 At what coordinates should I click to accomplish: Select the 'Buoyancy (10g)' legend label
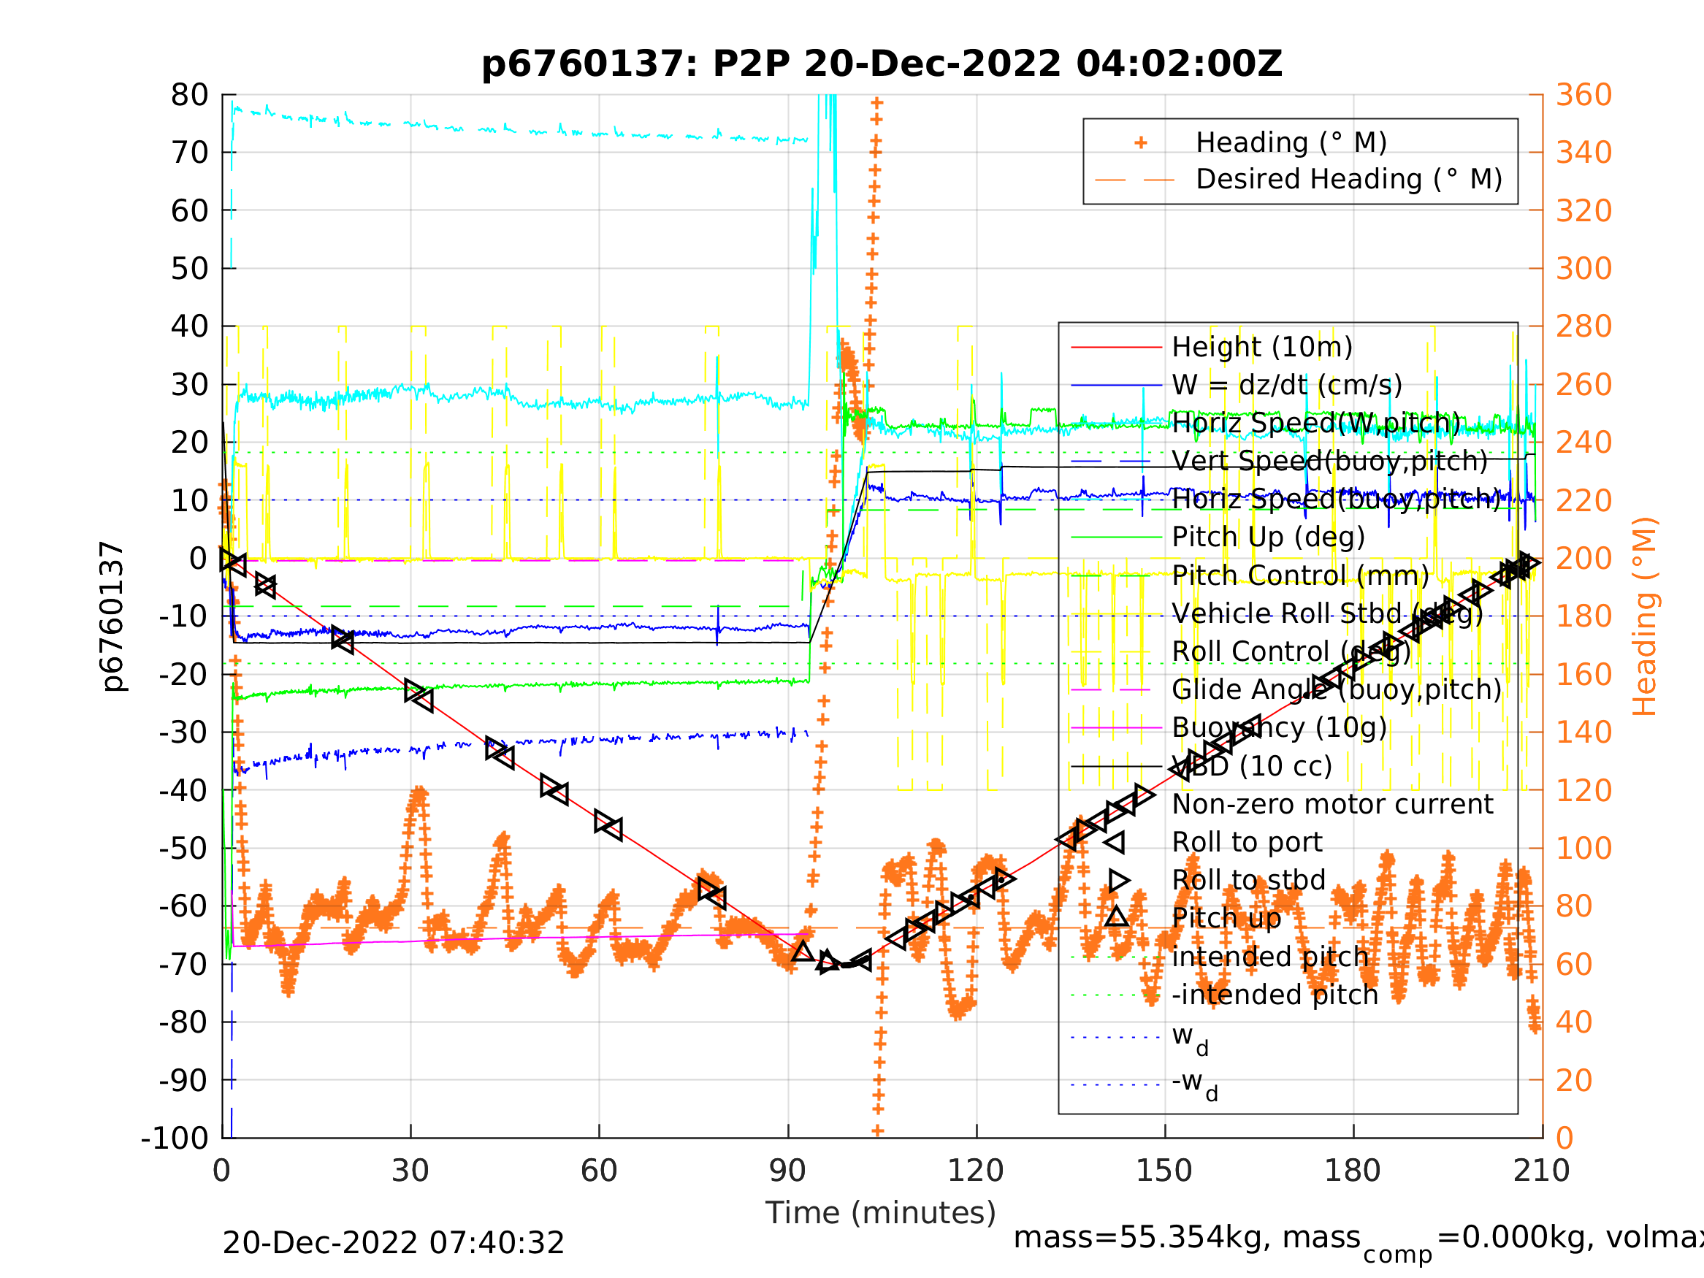point(1279,727)
